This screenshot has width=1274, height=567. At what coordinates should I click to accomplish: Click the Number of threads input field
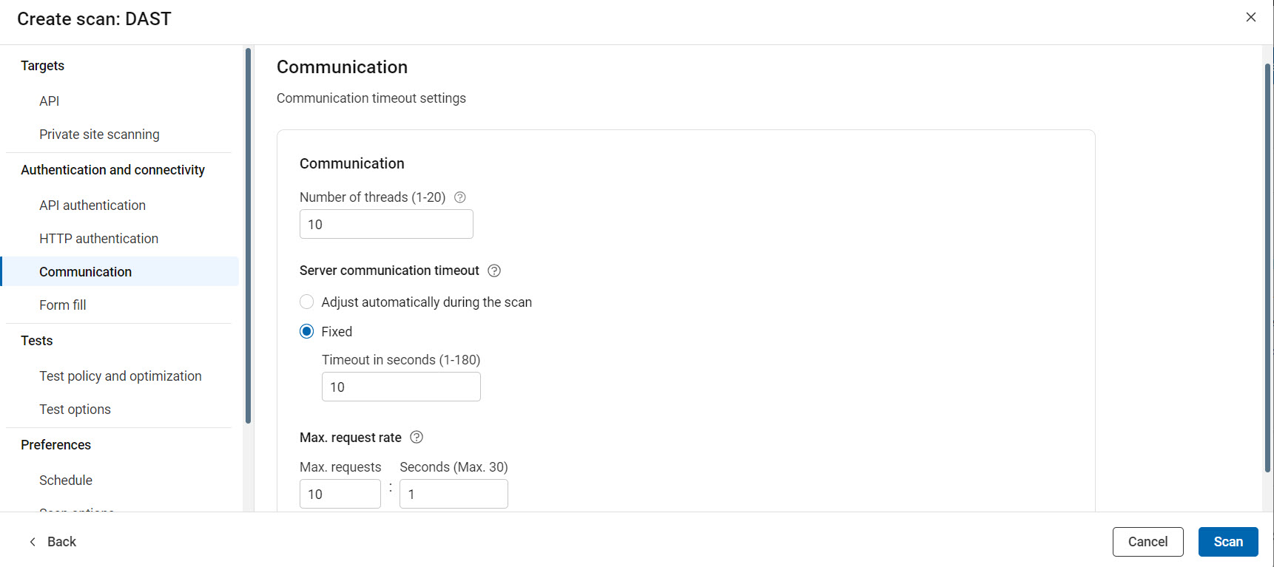click(x=386, y=223)
